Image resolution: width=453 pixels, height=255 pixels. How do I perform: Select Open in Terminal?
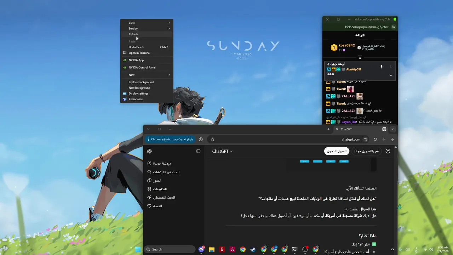coord(147,53)
